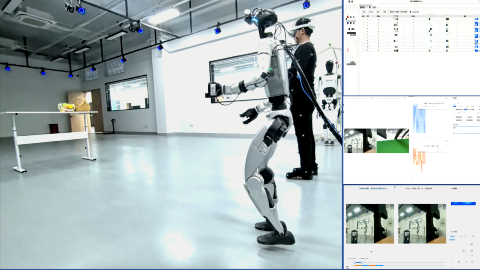The width and height of the screenshot is (480, 270).
Task: Click gear icon above the blue chart
Action: 447,97
